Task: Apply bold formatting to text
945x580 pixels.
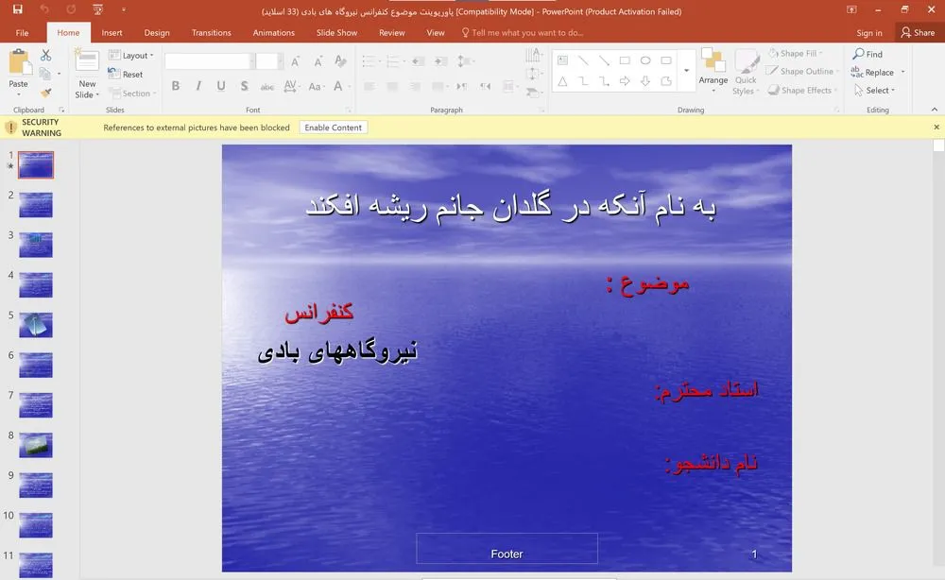Action: click(x=175, y=85)
